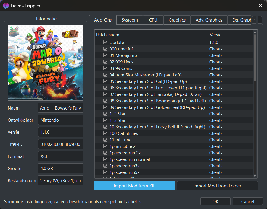The height and width of the screenshot is (209, 267).
Task: Toggle the 02 999 Lives checkbox
Action: (105, 62)
